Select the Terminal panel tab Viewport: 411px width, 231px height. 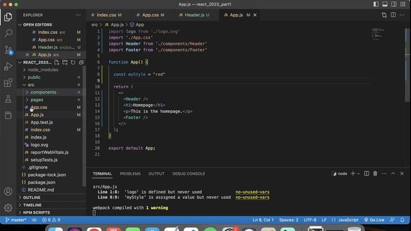pyautogui.click(x=102, y=174)
